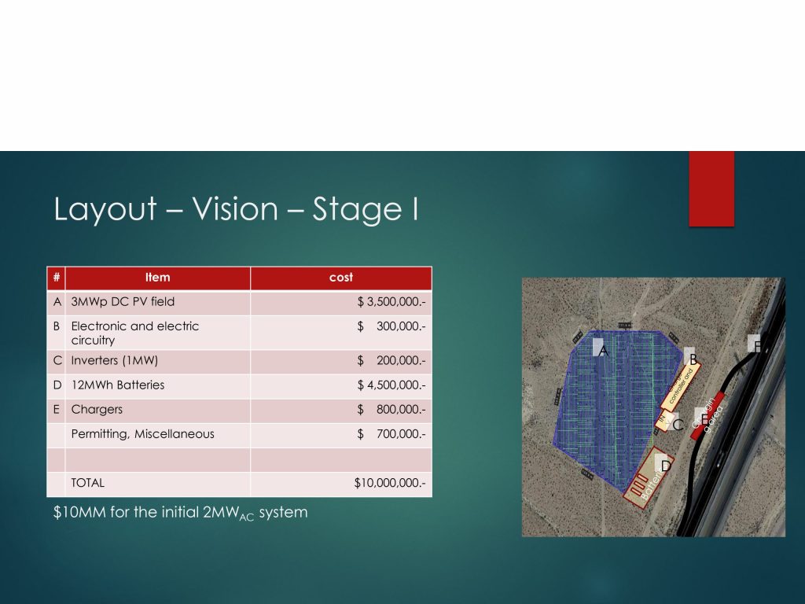Click row letter "C" in the table

tap(57, 360)
